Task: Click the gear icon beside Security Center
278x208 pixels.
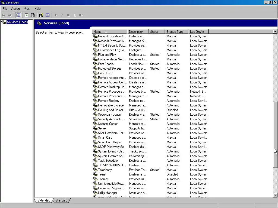Action: click(x=95, y=123)
